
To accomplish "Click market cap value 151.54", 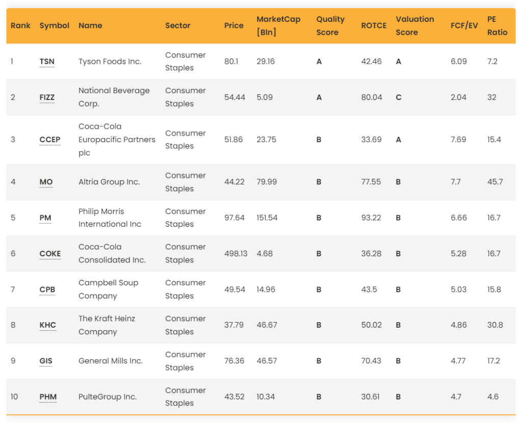I will pyautogui.click(x=267, y=218).
